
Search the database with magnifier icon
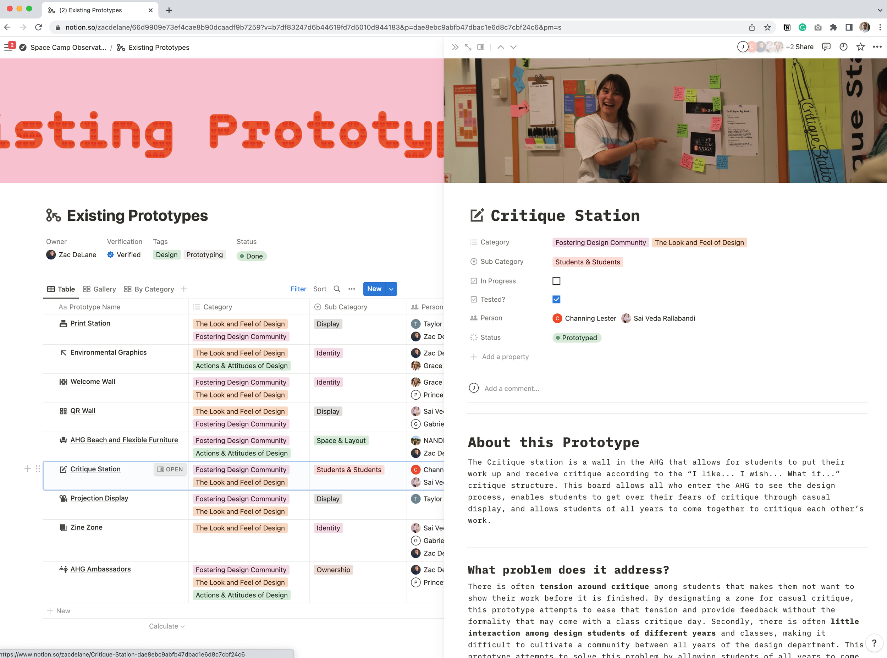337,289
